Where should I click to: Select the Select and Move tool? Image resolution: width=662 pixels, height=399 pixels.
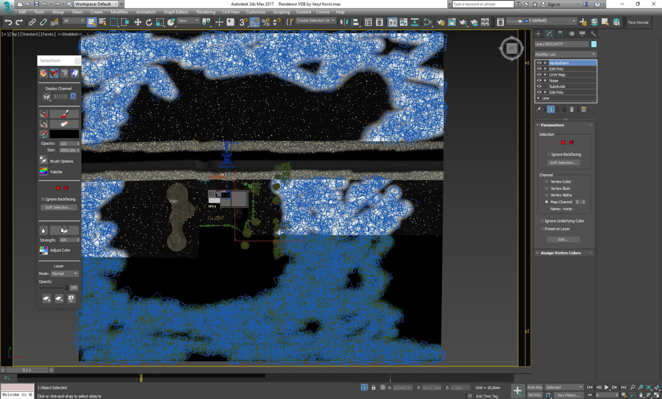tap(139, 22)
